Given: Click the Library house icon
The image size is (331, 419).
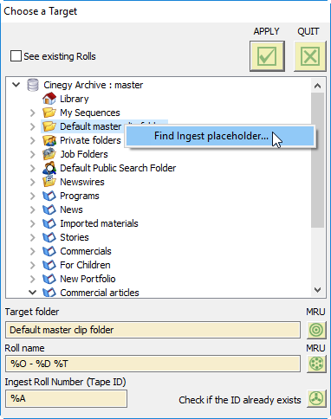Looking at the screenshot, I should tap(49, 99).
